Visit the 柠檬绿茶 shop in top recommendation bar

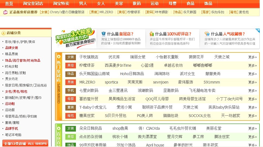coord(134,12)
